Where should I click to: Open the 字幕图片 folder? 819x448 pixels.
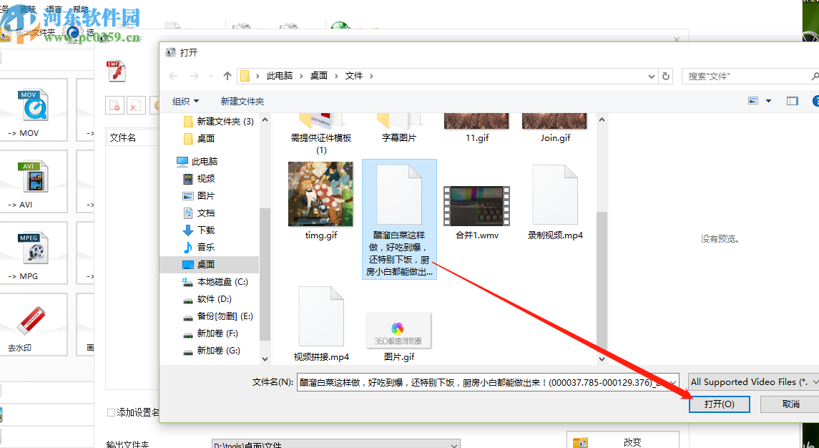tap(399, 128)
